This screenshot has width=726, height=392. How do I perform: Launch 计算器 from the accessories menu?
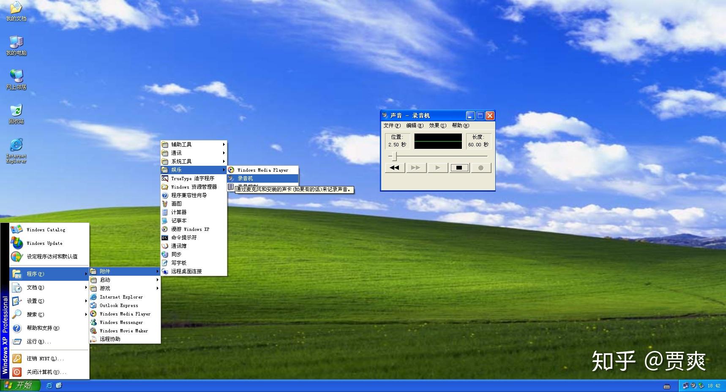194,212
